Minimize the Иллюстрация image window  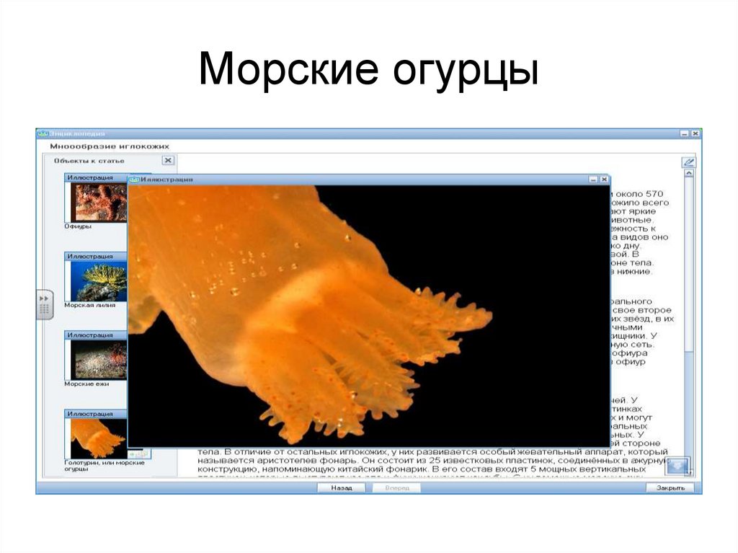coord(593,178)
